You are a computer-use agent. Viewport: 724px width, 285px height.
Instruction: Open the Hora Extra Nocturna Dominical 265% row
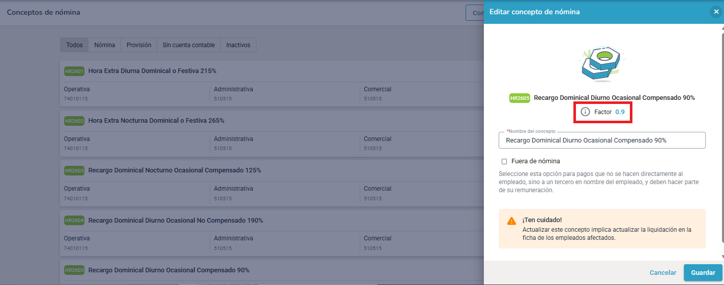[272, 133]
